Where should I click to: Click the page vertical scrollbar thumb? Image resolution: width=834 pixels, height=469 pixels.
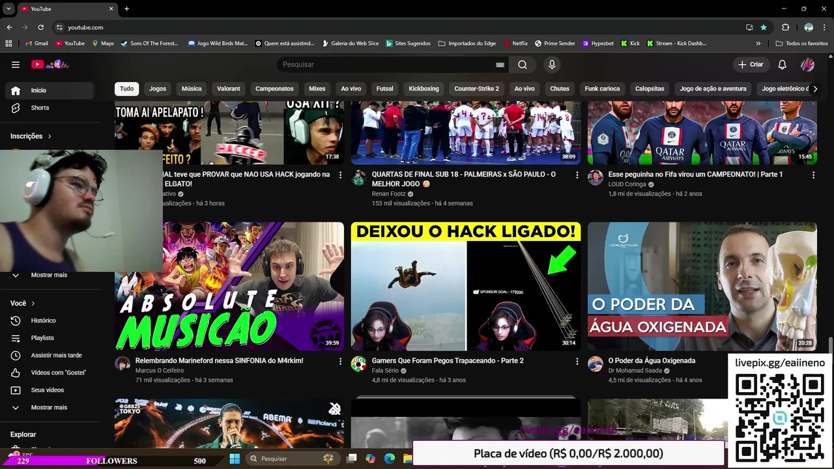831,345
